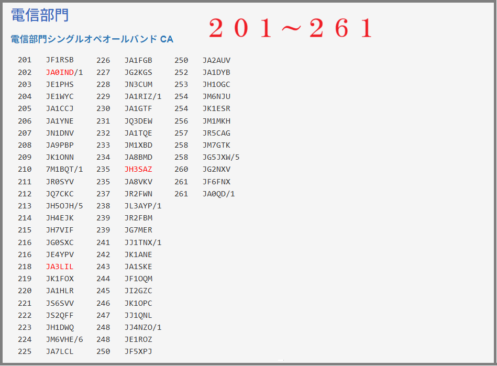Click callsign JG5JXW/5 entry
Viewport: 497px width, 366px height.
click(221, 157)
